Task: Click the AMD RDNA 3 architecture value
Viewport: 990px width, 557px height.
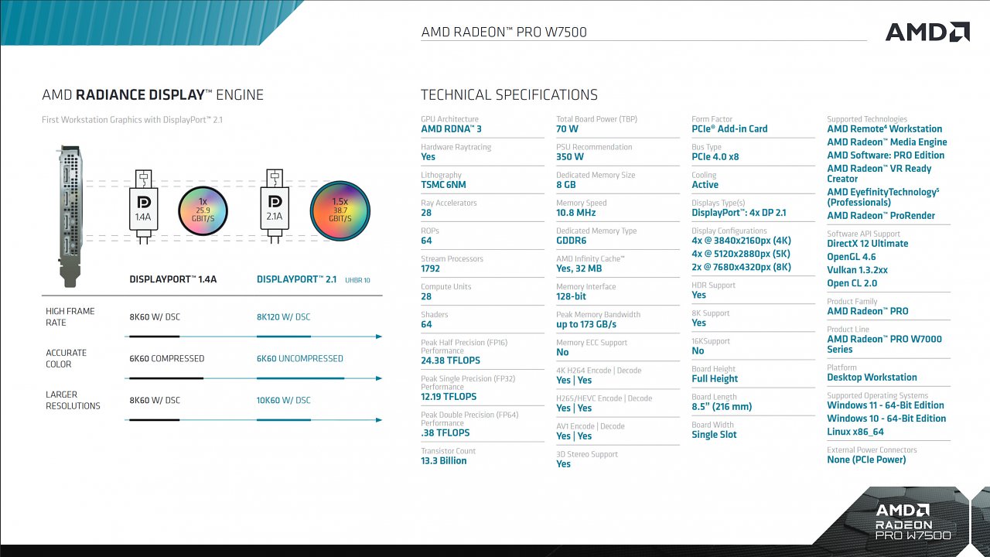Action: (451, 129)
